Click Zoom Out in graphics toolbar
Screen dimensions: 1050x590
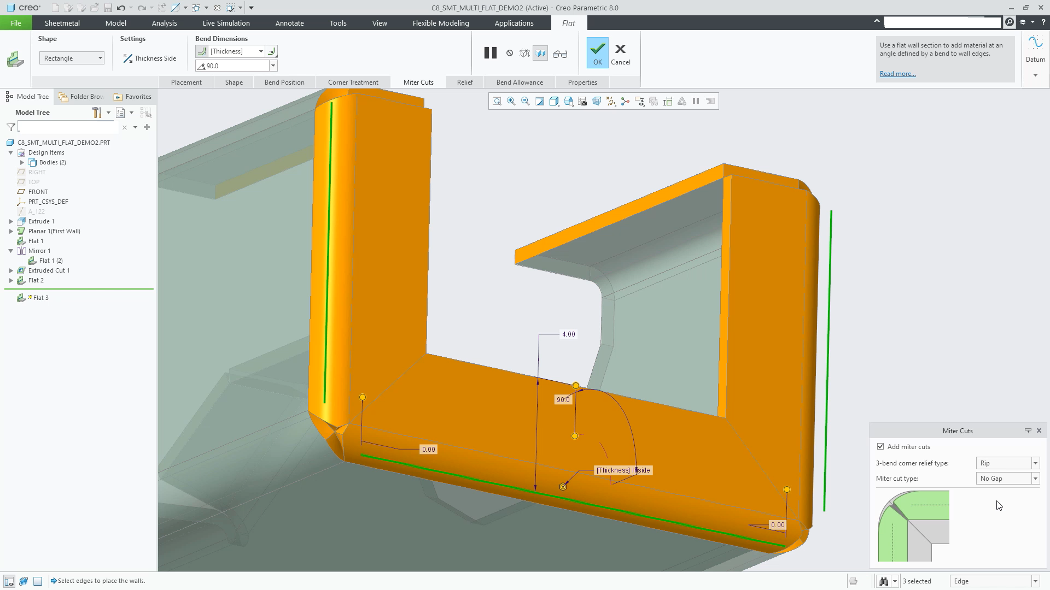click(526, 101)
